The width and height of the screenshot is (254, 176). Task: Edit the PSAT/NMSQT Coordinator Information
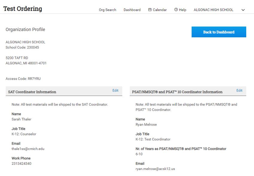[239, 91]
